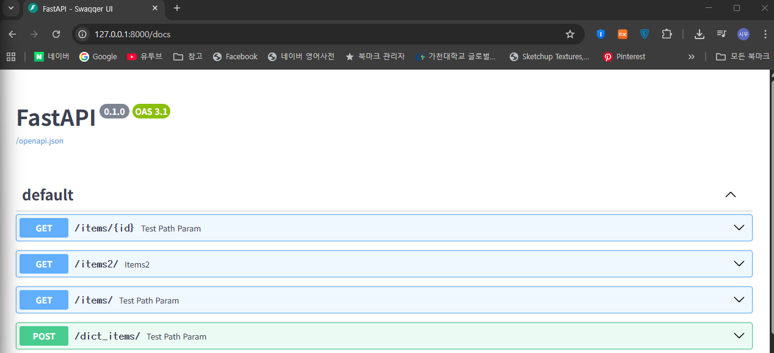Image resolution: width=774 pixels, height=353 pixels.
Task: Open the apps grid icon in bookmarks bar
Action: click(x=11, y=57)
